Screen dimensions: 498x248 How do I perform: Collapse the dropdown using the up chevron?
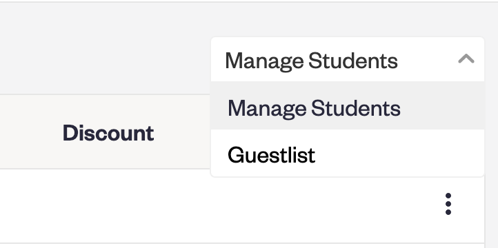point(466,59)
